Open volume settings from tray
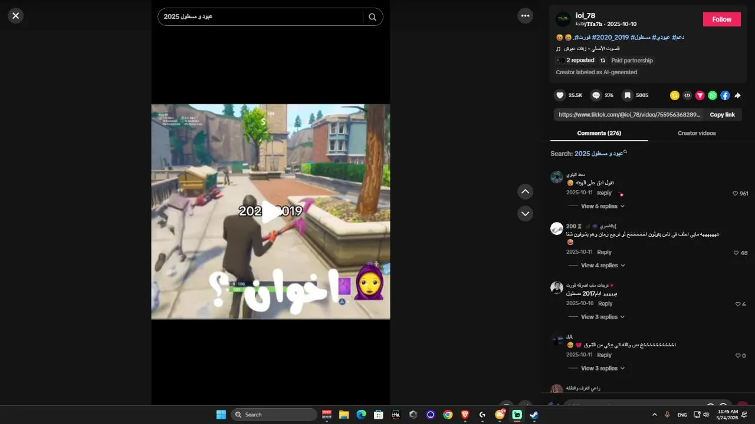This screenshot has width=755, height=424. click(x=706, y=415)
